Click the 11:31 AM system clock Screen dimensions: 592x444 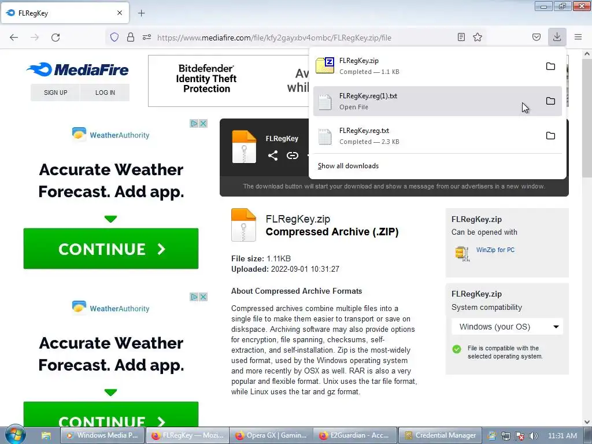coord(562,436)
